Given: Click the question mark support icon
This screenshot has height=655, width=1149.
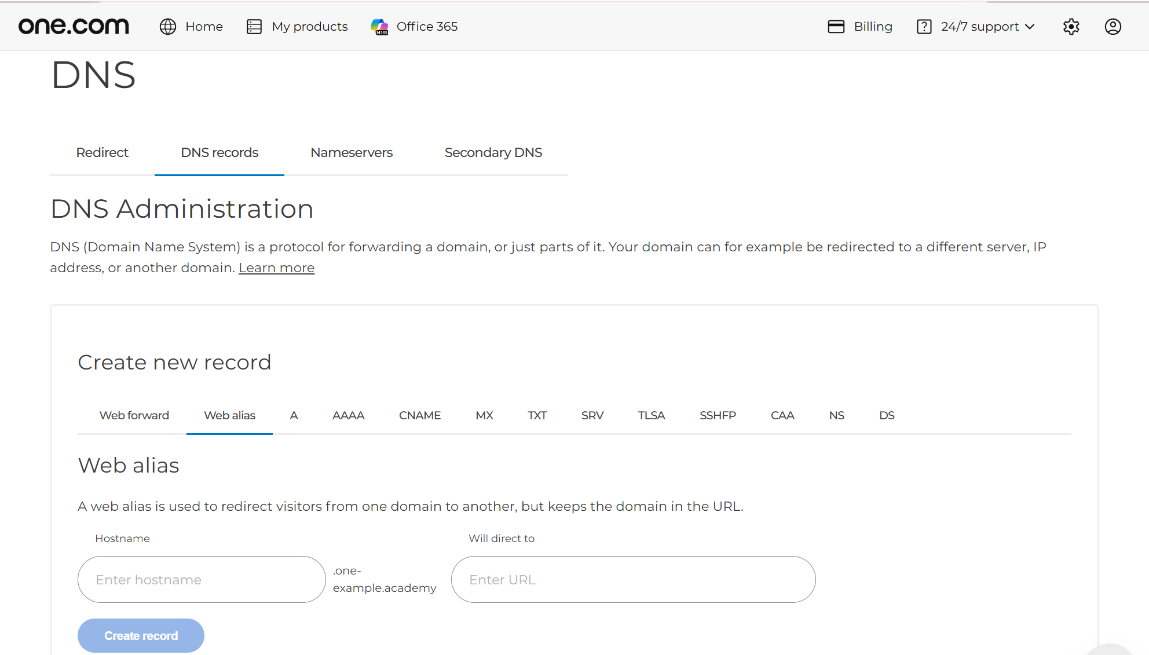Looking at the screenshot, I should coord(924,27).
